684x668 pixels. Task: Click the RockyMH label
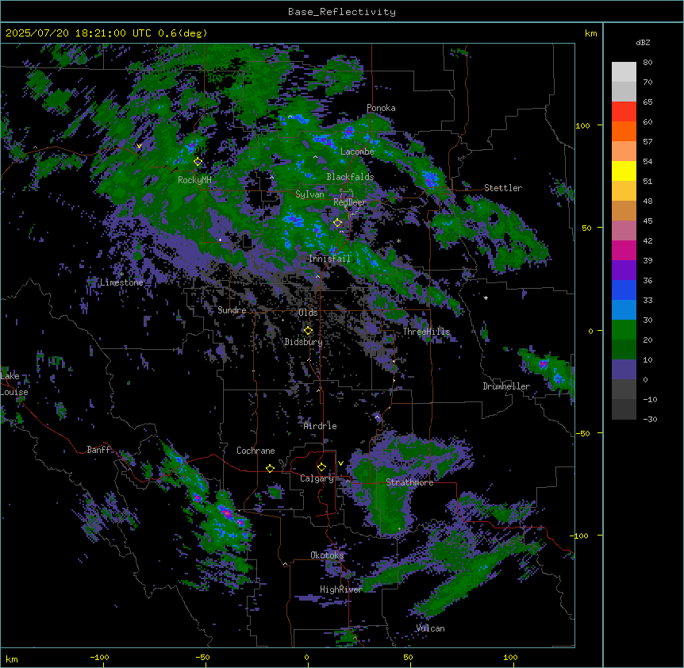[x=194, y=180]
